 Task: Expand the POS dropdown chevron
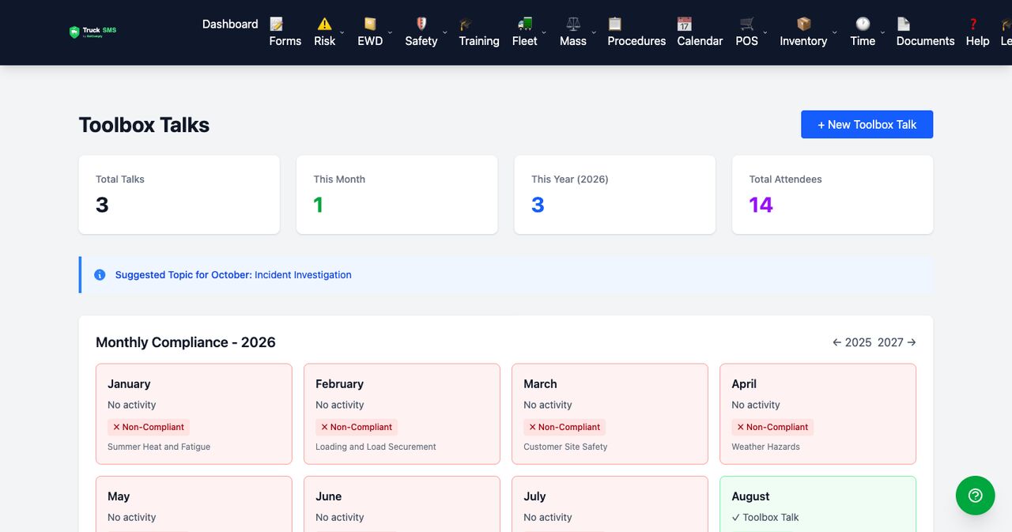coord(765,32)
